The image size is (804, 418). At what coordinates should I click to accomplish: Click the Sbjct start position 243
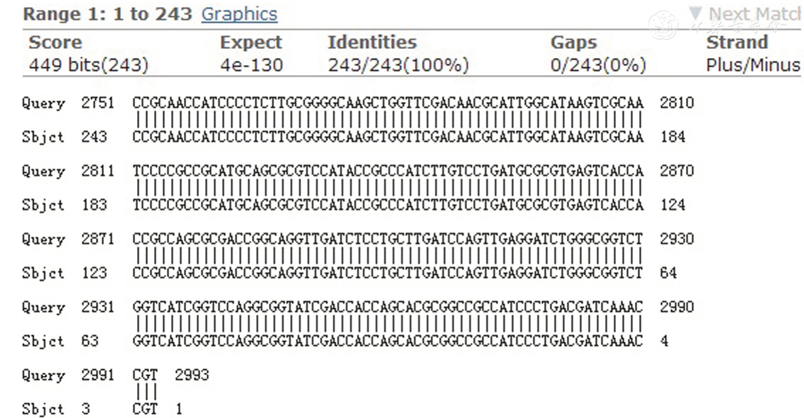coord(94,137)
